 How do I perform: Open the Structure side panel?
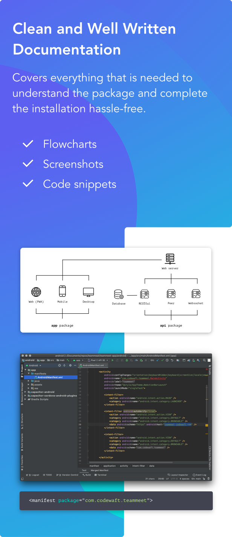coord(22,420)
